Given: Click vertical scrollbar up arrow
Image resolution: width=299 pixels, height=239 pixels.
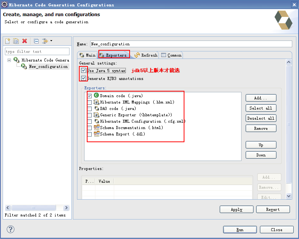Looking at the screenshot, I should click(x=289, y=62).
